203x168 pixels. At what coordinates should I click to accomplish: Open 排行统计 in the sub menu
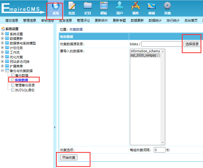[173, 20]
